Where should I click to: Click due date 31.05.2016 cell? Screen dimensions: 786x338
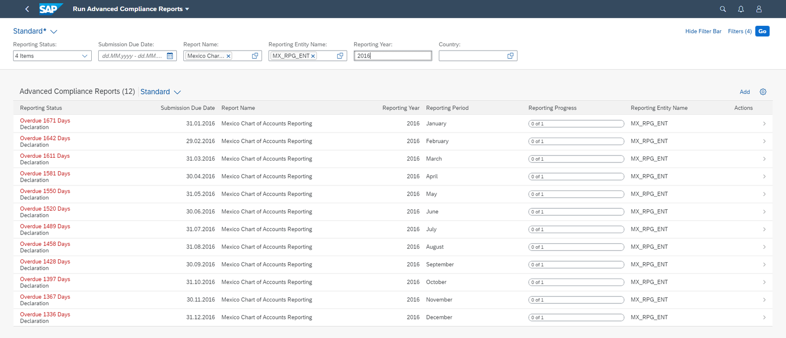click(x=201, y=194)
